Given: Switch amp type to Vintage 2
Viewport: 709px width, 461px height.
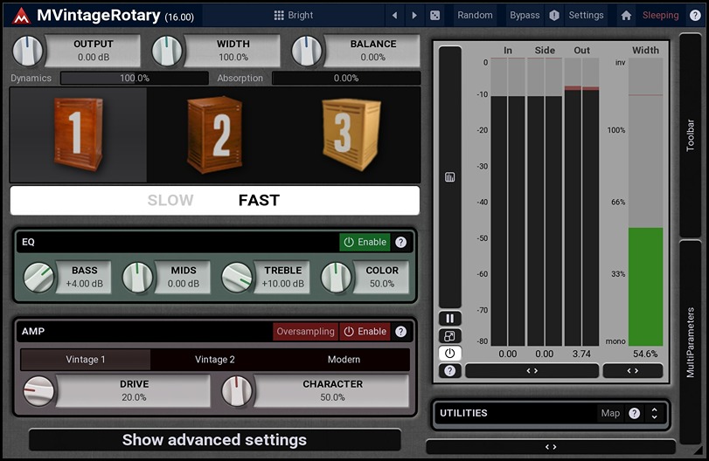Looking at the screenshot, I should [x=215, y=360].
